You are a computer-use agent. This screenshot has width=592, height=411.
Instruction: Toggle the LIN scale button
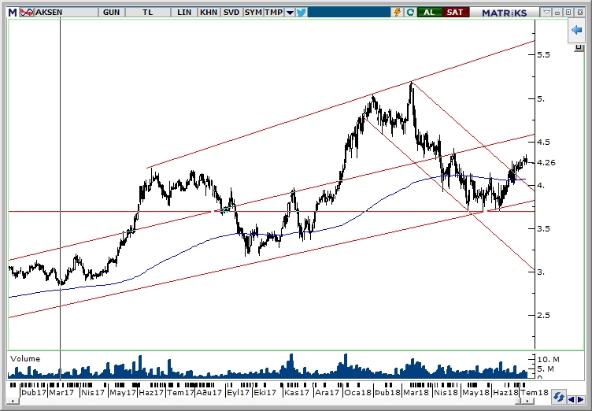[184, 13]
